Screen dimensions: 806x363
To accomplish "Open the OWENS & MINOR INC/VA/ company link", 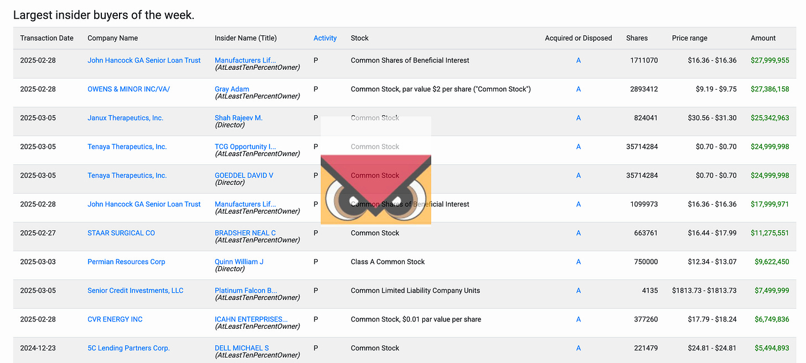I will [x=128, y=89].
